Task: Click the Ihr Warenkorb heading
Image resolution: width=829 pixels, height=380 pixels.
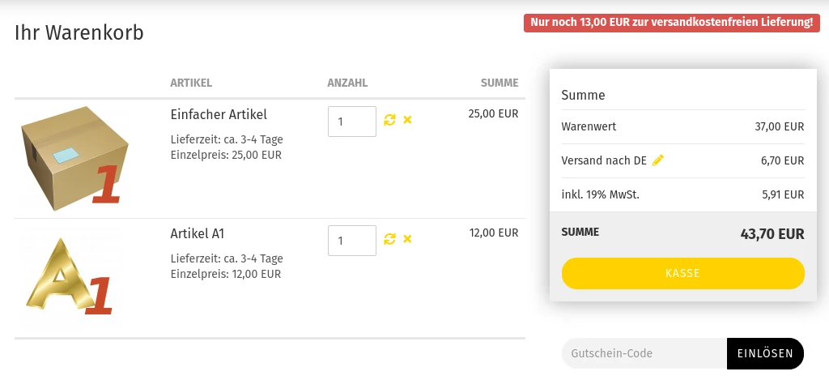Action: [79, 32]
